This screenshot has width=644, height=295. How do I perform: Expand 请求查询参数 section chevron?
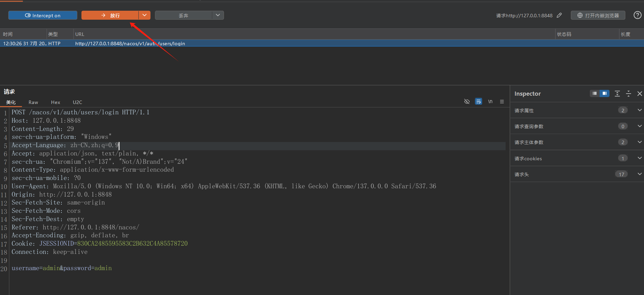[x=640, y=126]
